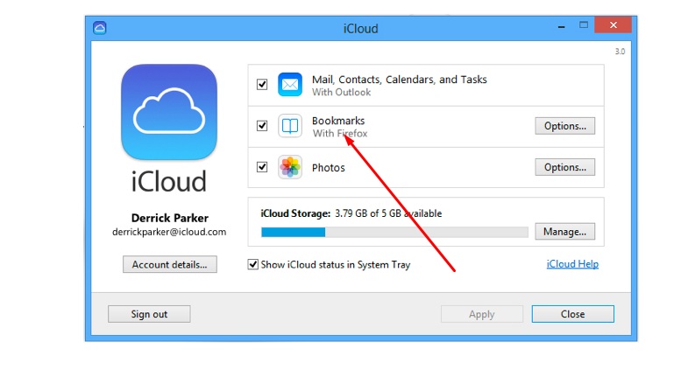Click the iCloud Storage usage bar

(x=394, y=232)
